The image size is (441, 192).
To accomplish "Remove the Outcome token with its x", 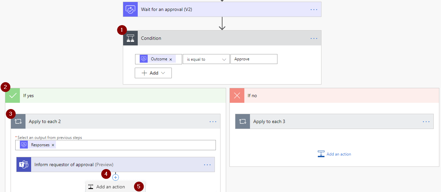I will (x=171, y=59).
